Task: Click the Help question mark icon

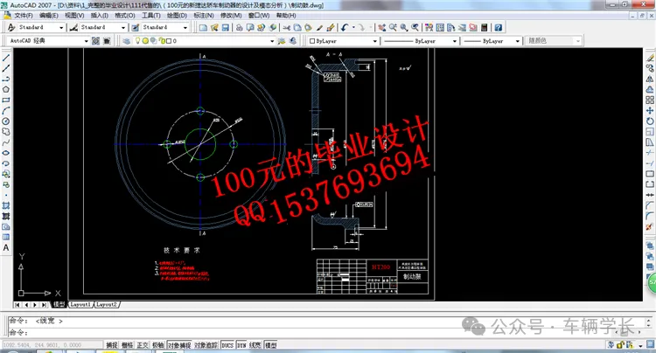Action: point(498,28)
